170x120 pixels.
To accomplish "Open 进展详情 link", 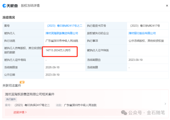I will 20,112.
